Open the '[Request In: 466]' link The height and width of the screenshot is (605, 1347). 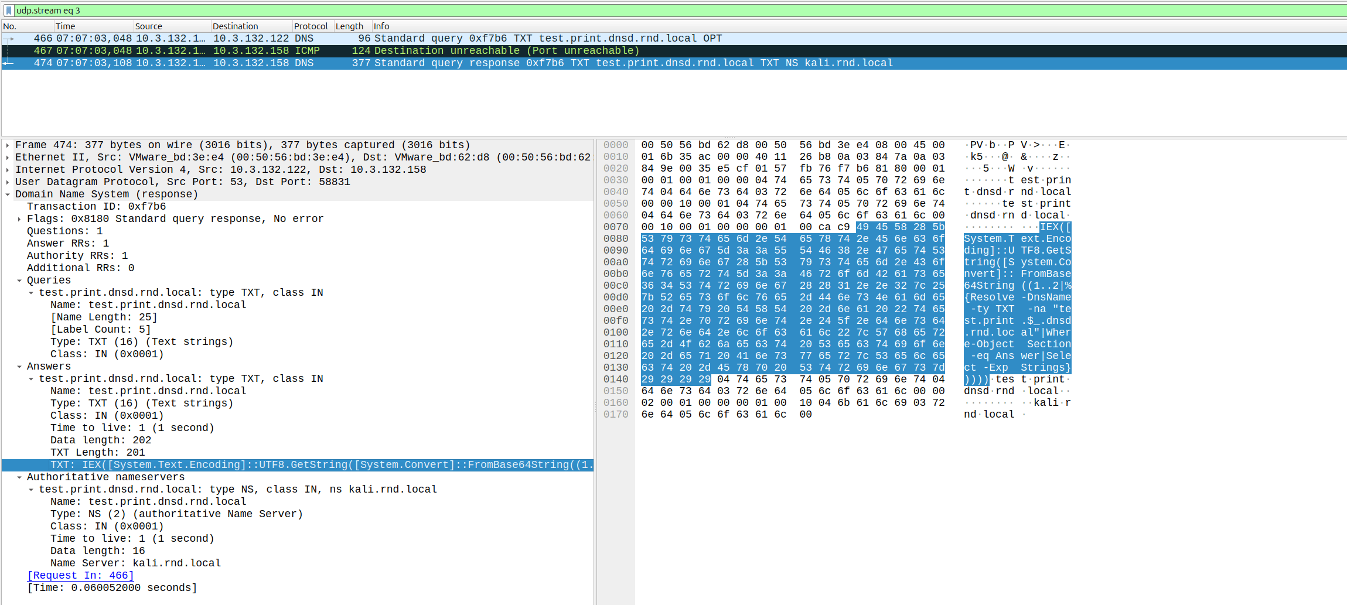click(x=81, y=576)
